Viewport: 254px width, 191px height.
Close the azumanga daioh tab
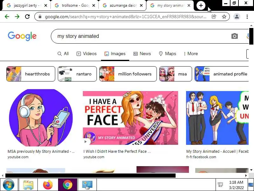click(141, 5)
